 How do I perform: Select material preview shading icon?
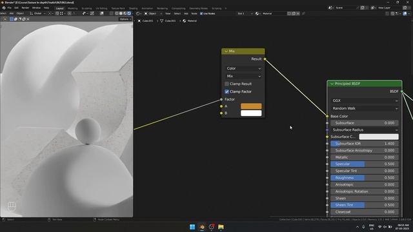click(125, 14)
